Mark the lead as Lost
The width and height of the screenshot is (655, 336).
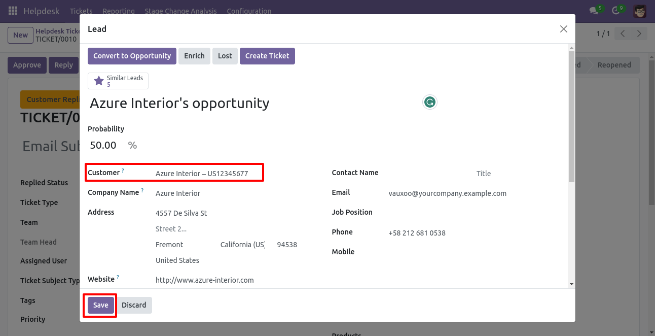click(225, 56)
